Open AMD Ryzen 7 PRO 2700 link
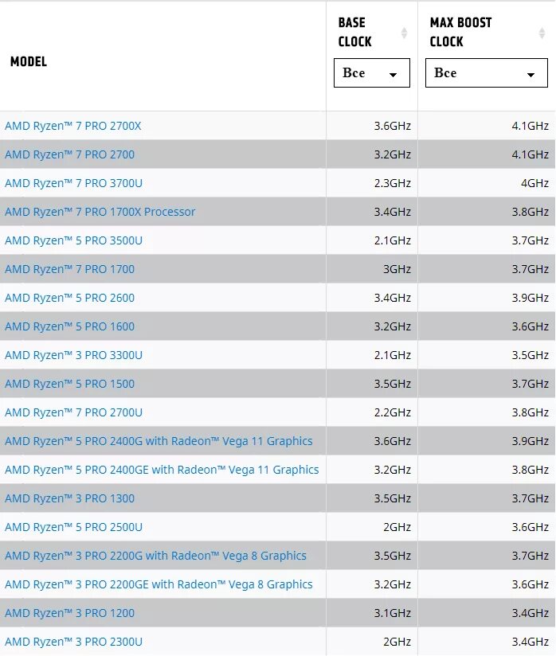 tap(69, 154)
